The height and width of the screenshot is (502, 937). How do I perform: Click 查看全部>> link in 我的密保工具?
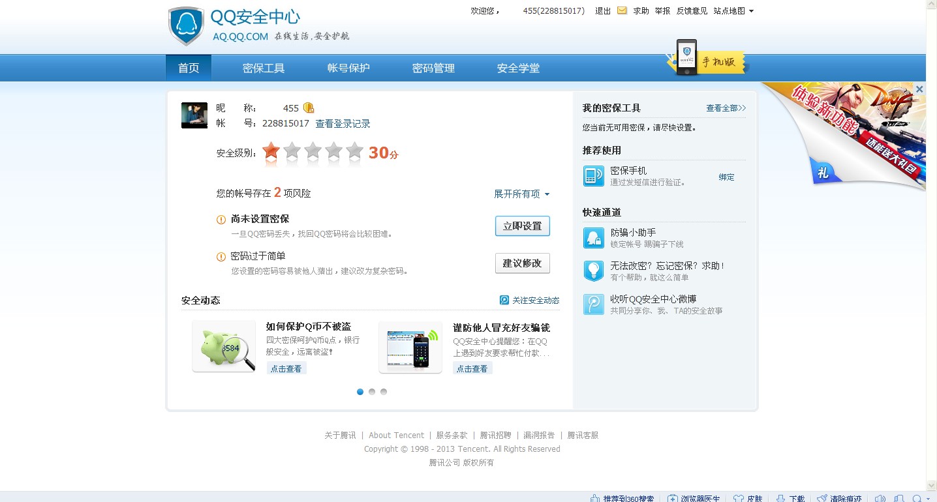726,108
